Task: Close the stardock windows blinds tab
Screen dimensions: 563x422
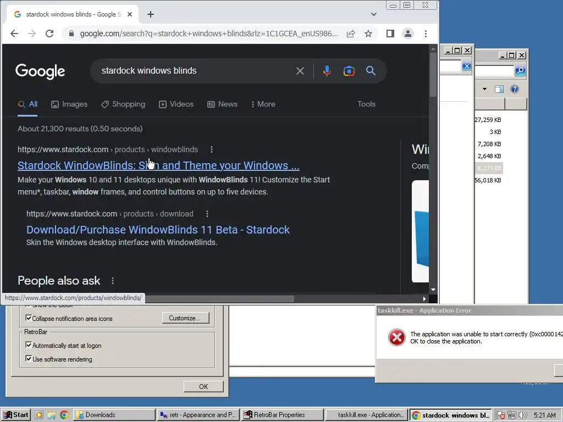Action: pyautogui.click(x=130, y=14)
